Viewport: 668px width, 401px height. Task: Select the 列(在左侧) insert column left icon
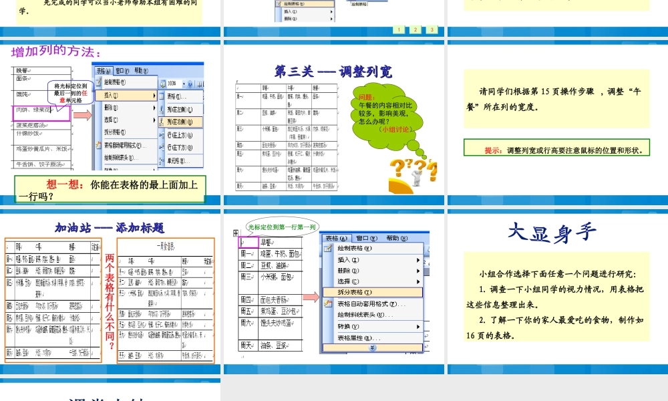click(162, 108)
